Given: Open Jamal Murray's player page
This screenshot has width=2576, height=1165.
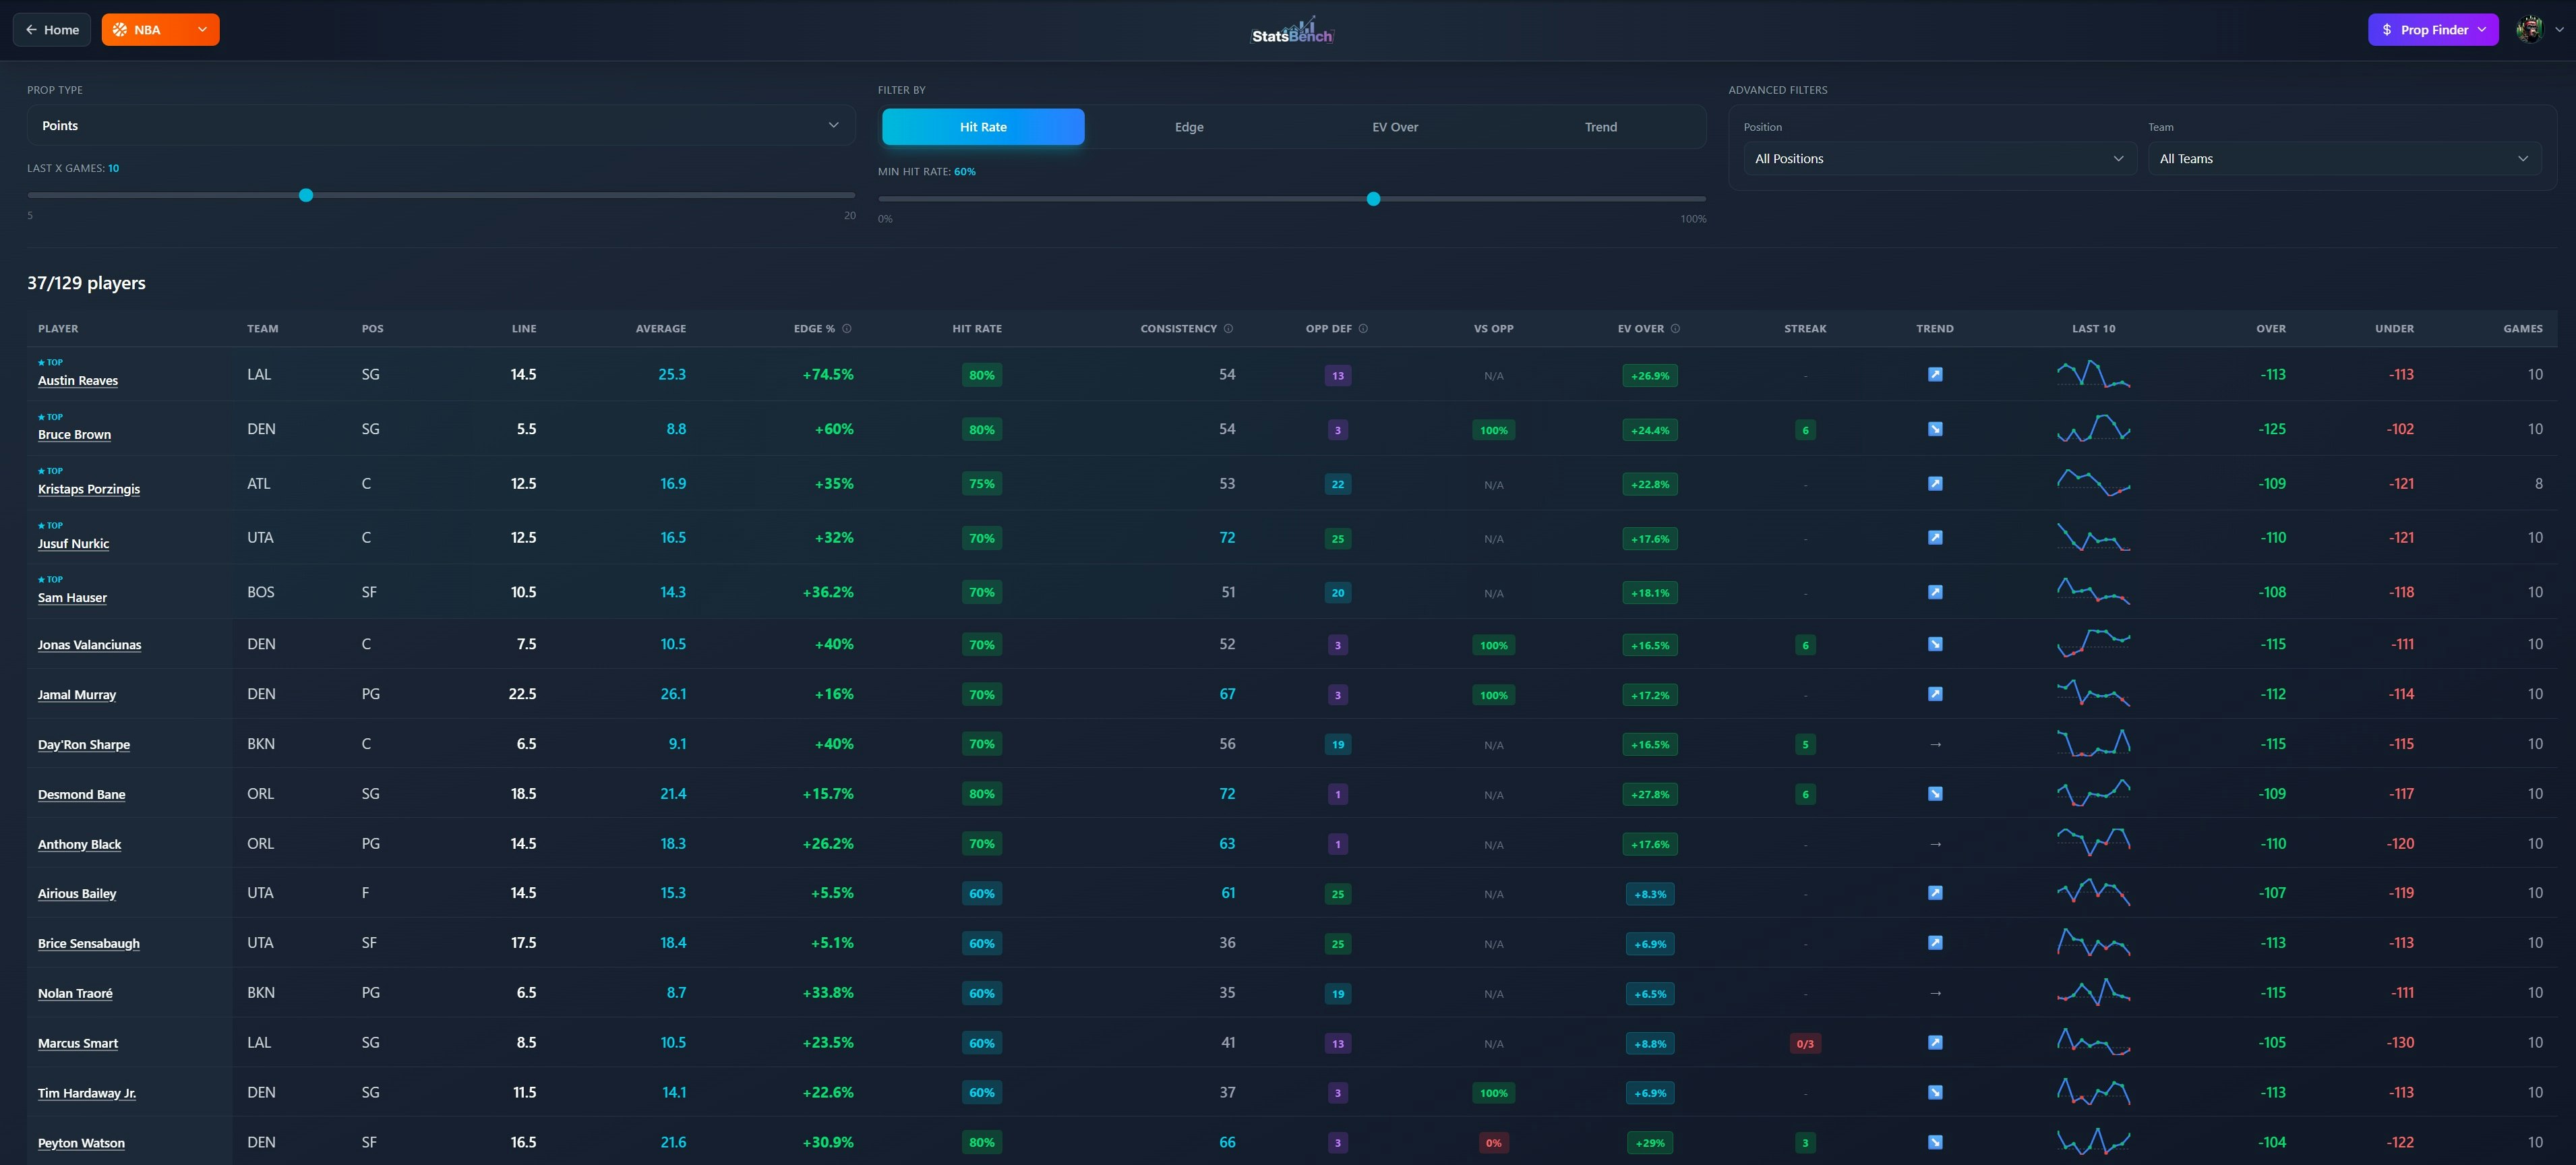Looking at the screenshot, I should [77, 694].
